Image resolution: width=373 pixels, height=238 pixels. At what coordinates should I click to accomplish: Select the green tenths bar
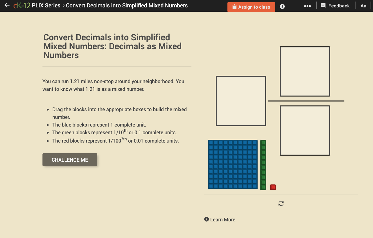[x=263, y=165]
